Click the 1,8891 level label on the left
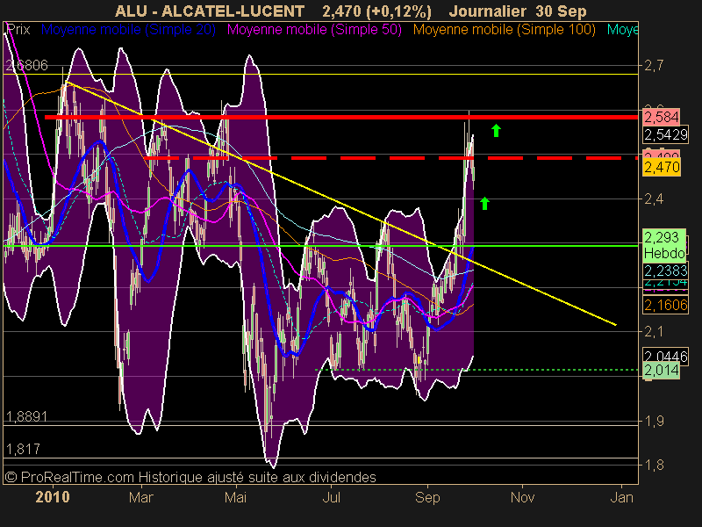Image resolution: width=702 pixels, height=527 pixels. point(26,416)
